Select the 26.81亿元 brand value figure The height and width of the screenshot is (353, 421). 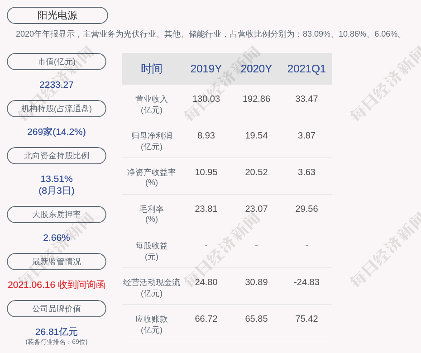57,332
